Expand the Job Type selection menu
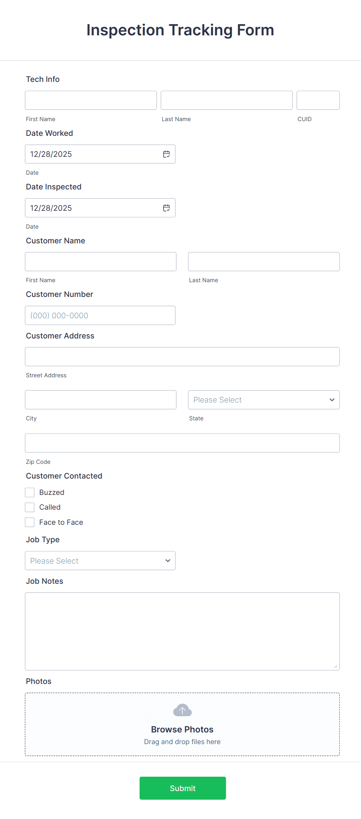 pyautogui.click(x=100, y=560)
